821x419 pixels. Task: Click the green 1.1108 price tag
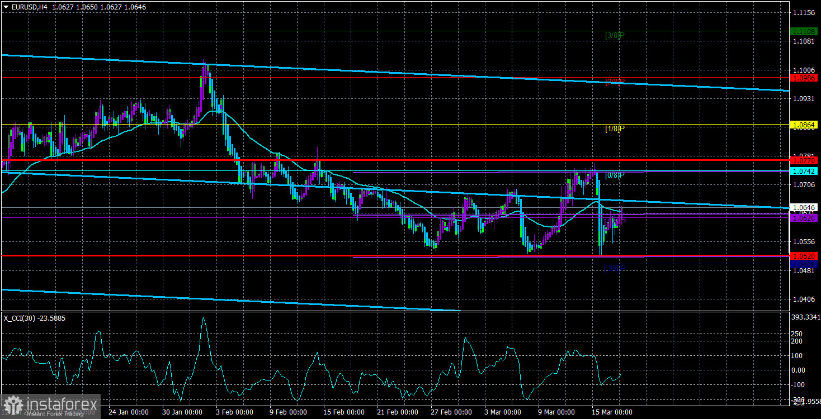tap(805, 31)
